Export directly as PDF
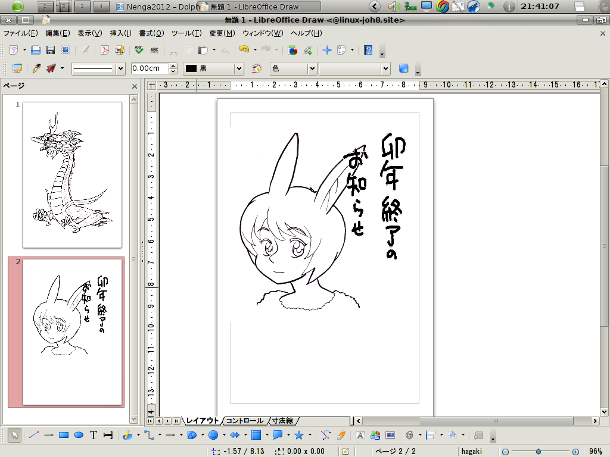The image size is (610, 457). [105, 50]
